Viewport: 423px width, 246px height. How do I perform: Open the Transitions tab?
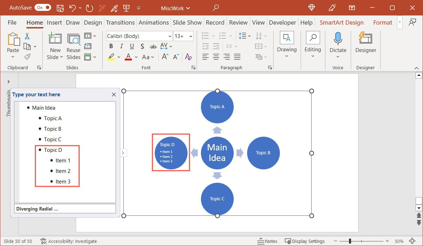[x=120, y=22]
